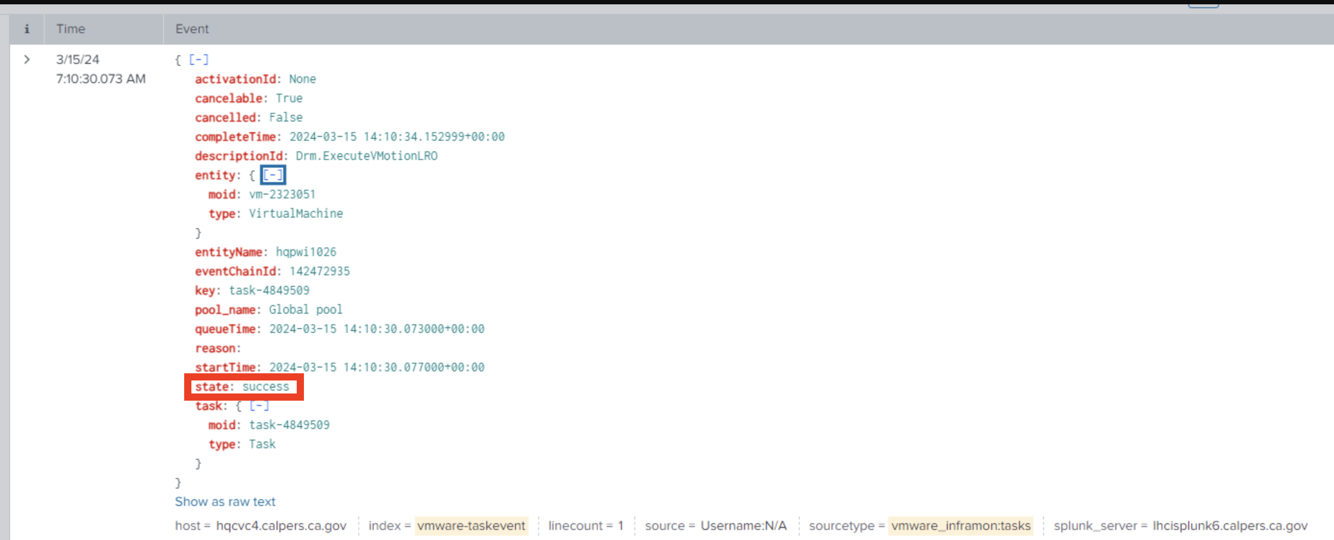Click the source value Username:N/A
The image size is (1334, 540).
point(743,526)
